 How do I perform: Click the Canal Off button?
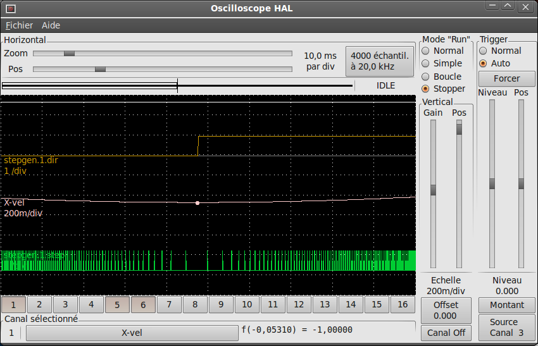446,333
